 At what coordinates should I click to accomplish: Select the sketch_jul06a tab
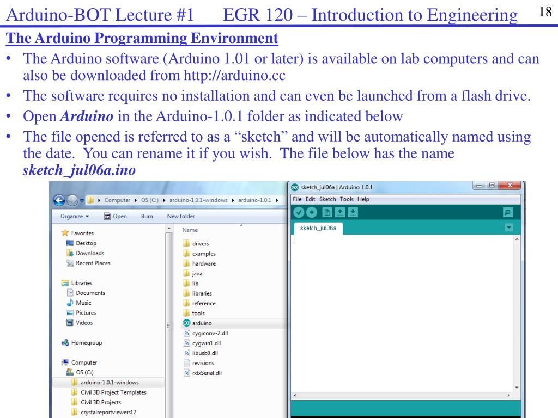[318, 228]
